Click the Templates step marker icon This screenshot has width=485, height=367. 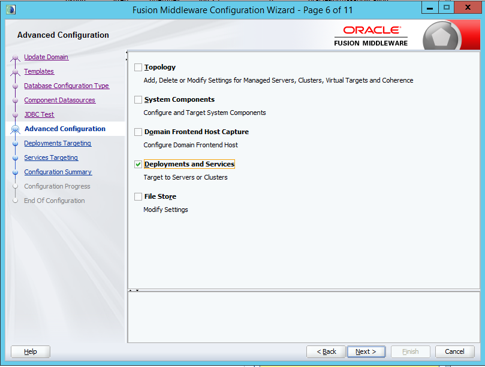point(15,72)
